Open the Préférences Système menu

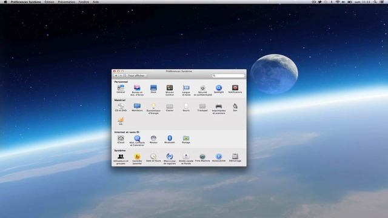tap(25, 2)
